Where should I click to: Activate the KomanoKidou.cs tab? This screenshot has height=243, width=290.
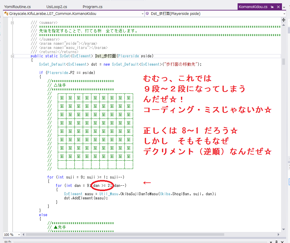(253, 7)
